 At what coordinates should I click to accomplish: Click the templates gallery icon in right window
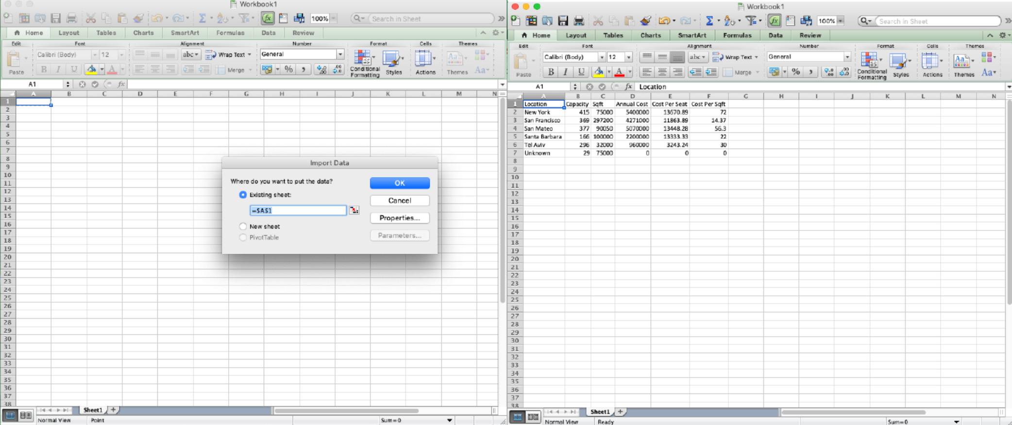click(532, 21)
